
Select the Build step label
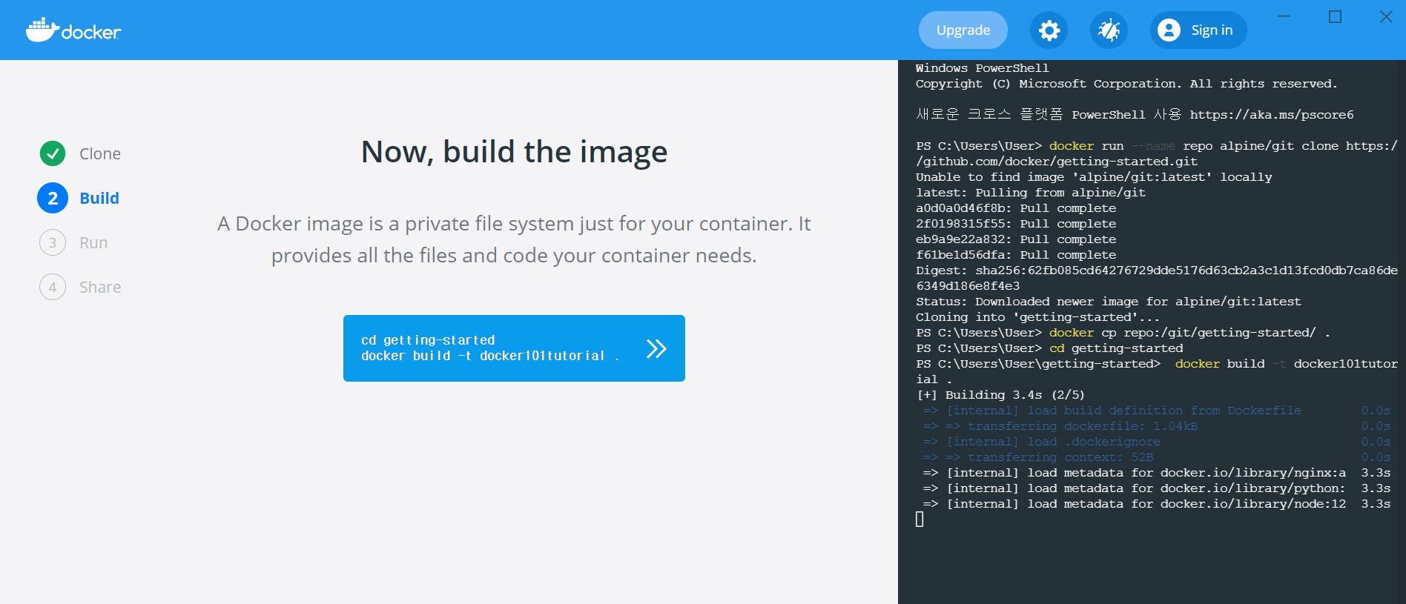(99, 198)
